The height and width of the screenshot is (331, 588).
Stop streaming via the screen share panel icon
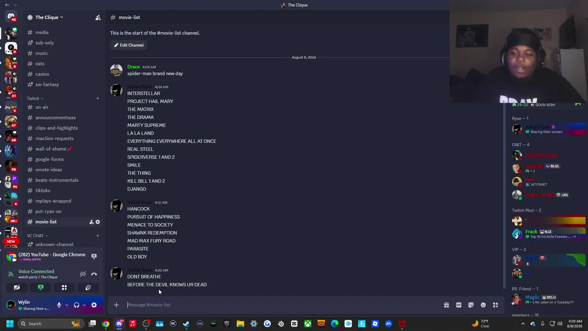(94, 256)
